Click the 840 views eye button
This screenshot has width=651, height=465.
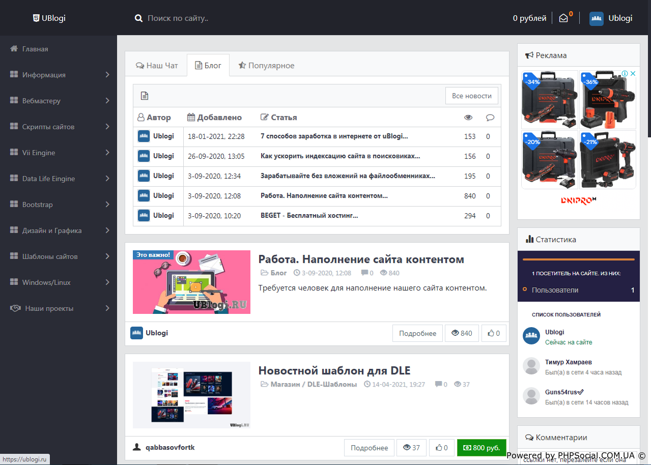tap(462, 333)
